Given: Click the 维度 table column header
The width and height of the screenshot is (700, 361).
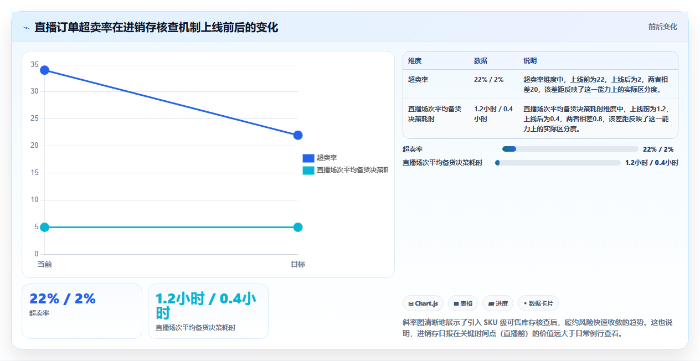Looking at the screenshot, I should pos(415,61).
